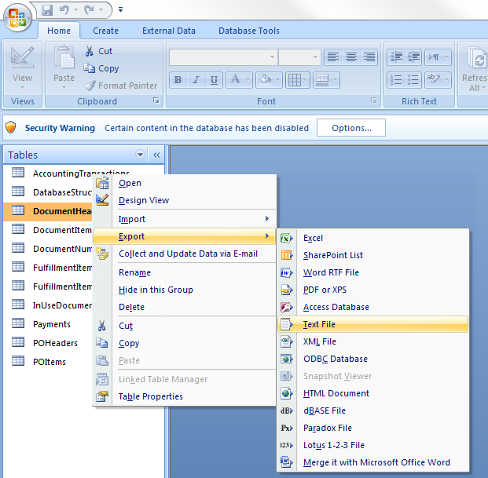Toggle Italic formatting button

click(196, 80)
